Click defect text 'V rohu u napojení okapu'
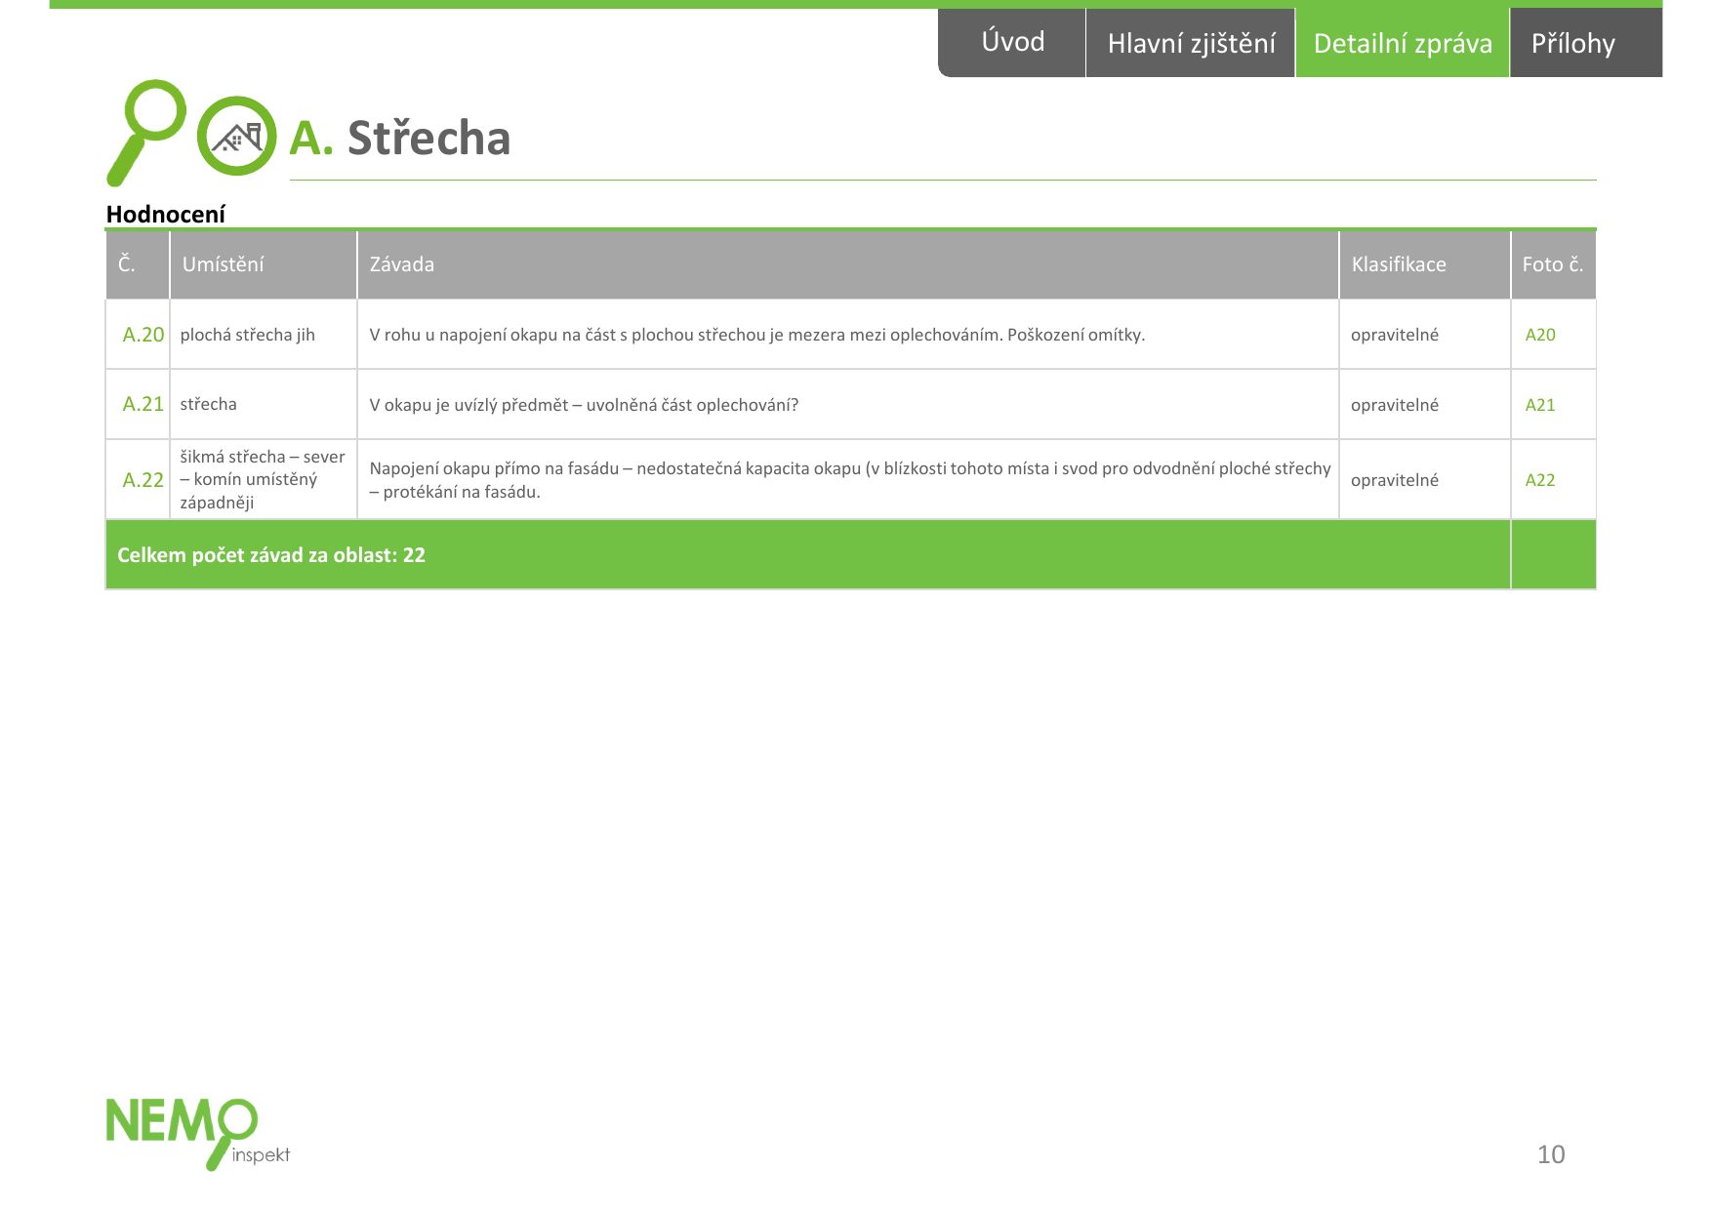The height and width of the screenshot is (1210, 1713). point(756,335)
